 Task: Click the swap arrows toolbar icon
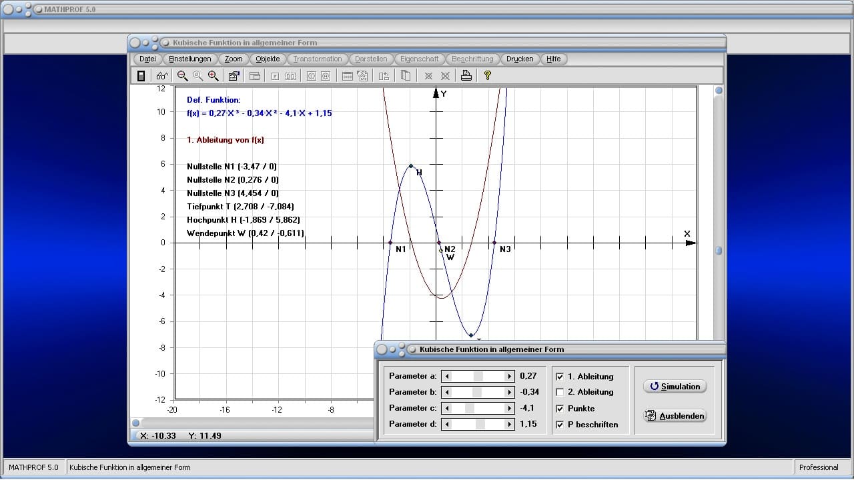pos(384,76)
